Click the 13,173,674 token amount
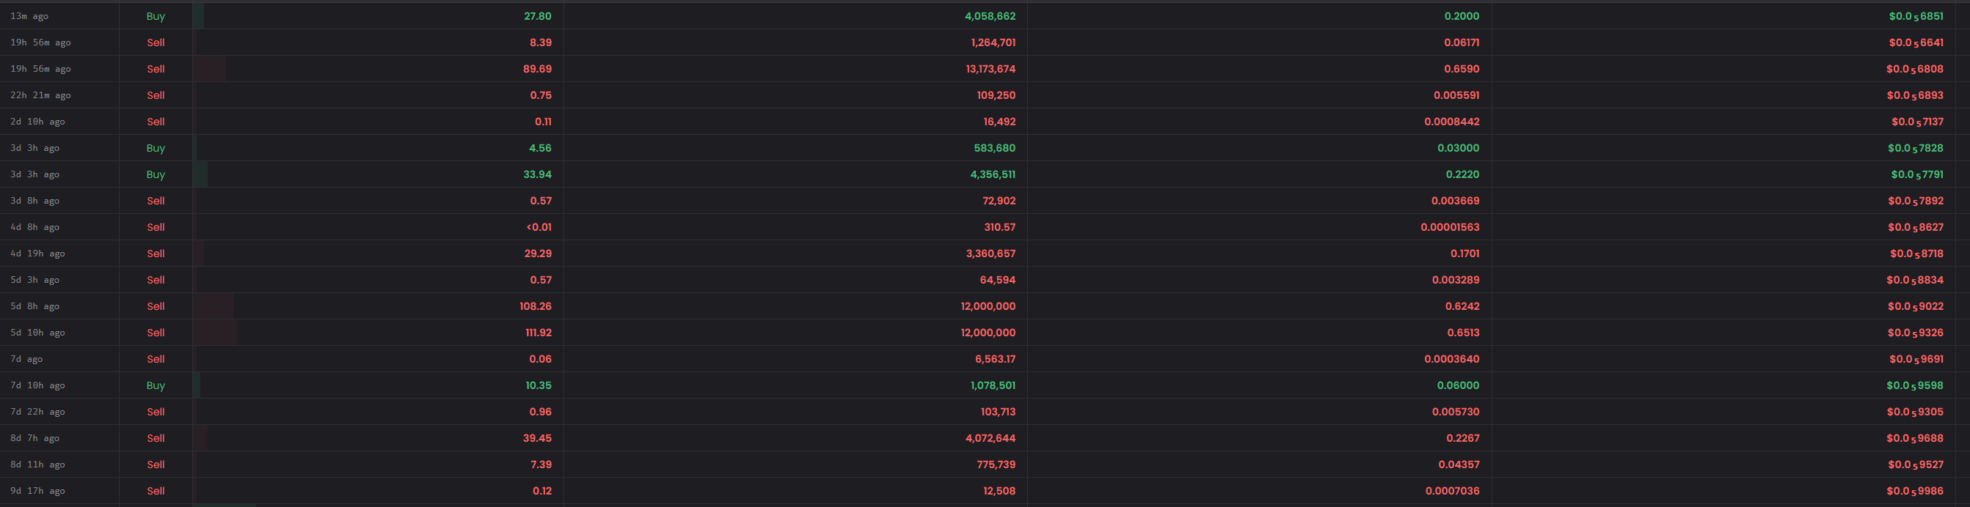This screenshot has width=1970, height=507. click(x=991, y=69)
